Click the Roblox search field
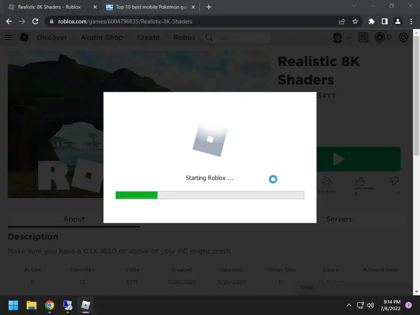This screenshot has height=315, width=420. coord(237,37)
